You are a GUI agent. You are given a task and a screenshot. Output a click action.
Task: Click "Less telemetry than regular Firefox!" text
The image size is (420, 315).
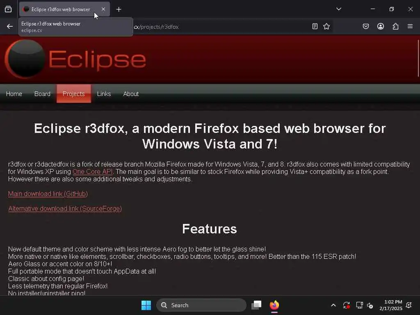pyautogui.click(x=58, y=286)
